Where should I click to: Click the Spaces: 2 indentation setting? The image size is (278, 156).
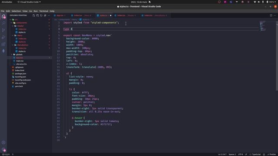(232, 154)
